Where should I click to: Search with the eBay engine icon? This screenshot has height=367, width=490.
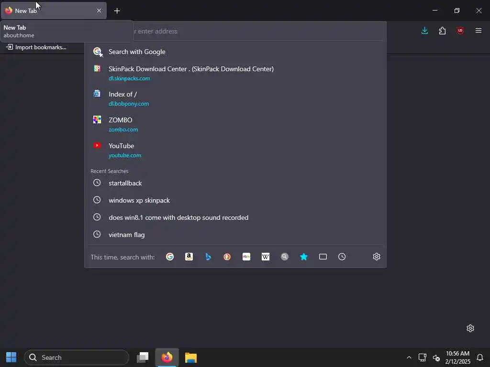coord(246,257)
